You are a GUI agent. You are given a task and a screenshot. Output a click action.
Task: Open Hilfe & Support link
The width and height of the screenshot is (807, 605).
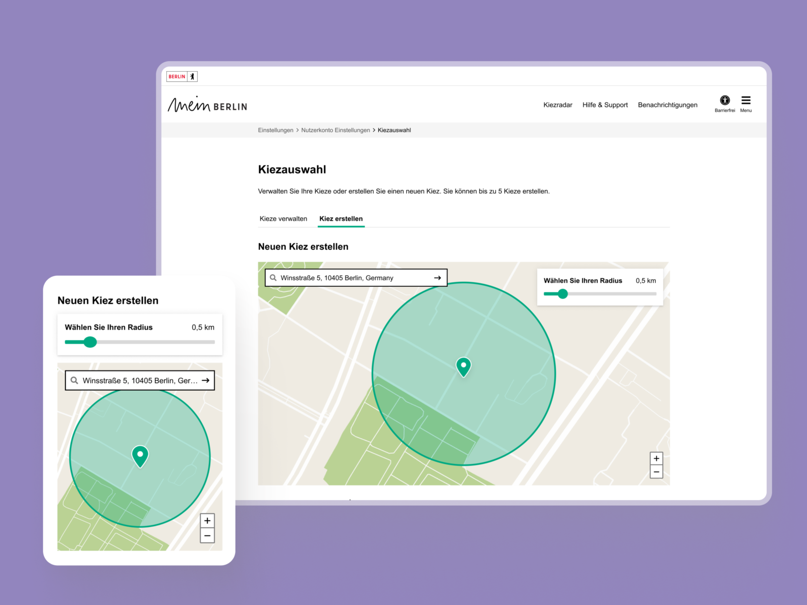(605, 105)
